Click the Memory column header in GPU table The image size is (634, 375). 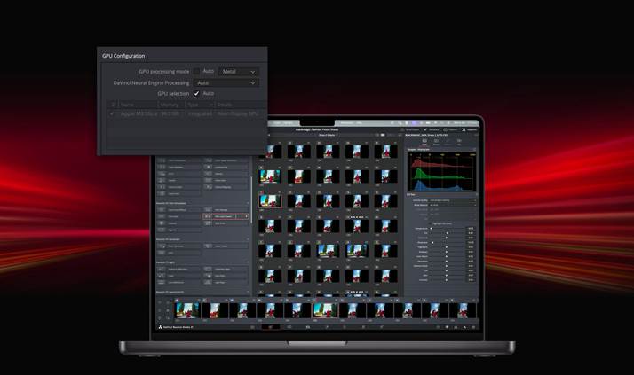click(x=170, y=105)
